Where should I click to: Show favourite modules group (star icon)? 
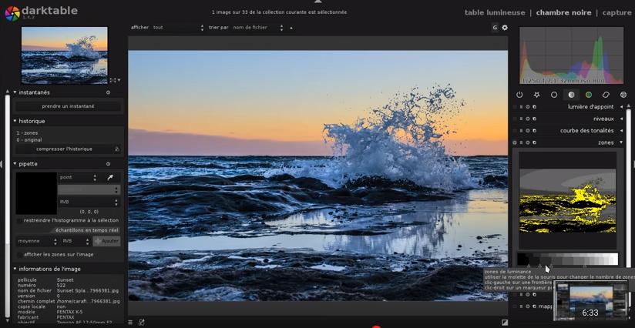536,95
